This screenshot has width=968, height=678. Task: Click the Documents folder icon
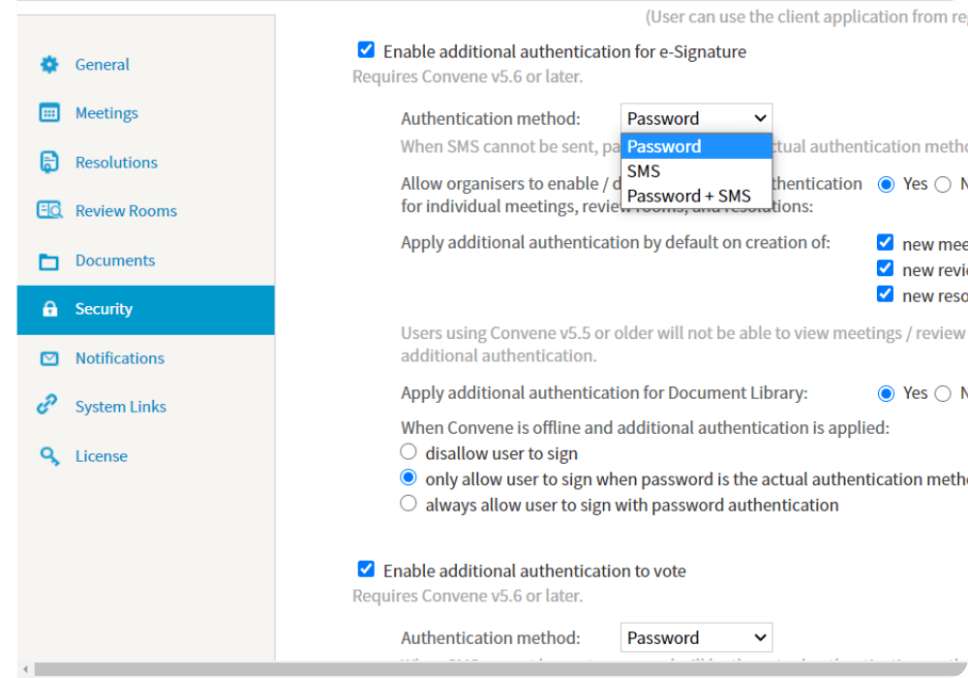pyautogui.click(x=49, y=261)
